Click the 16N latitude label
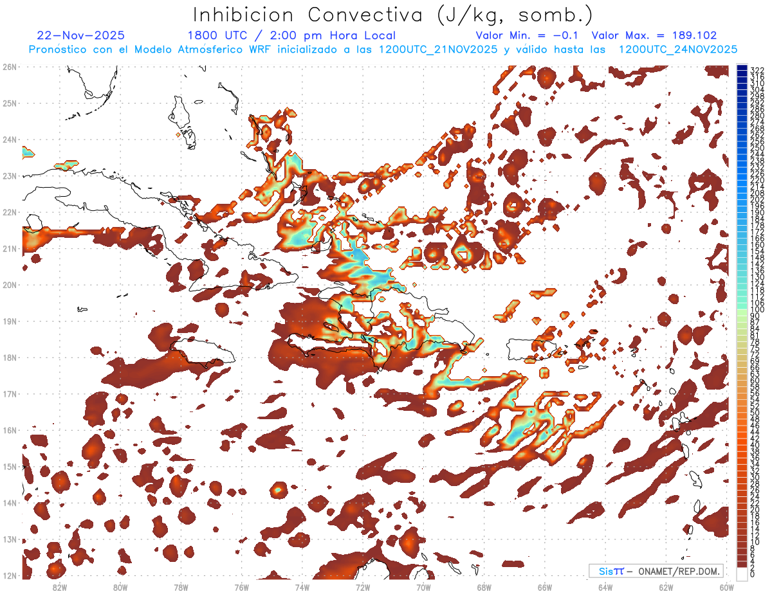The width and height of the screenshot is (772, 596). [x=10, y=430]
